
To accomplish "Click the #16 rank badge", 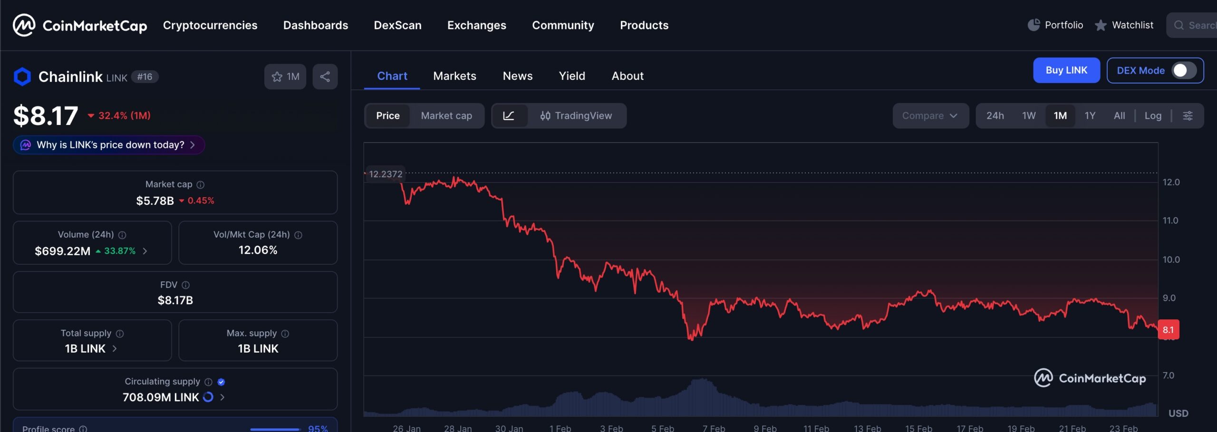I will pos(145,77).
